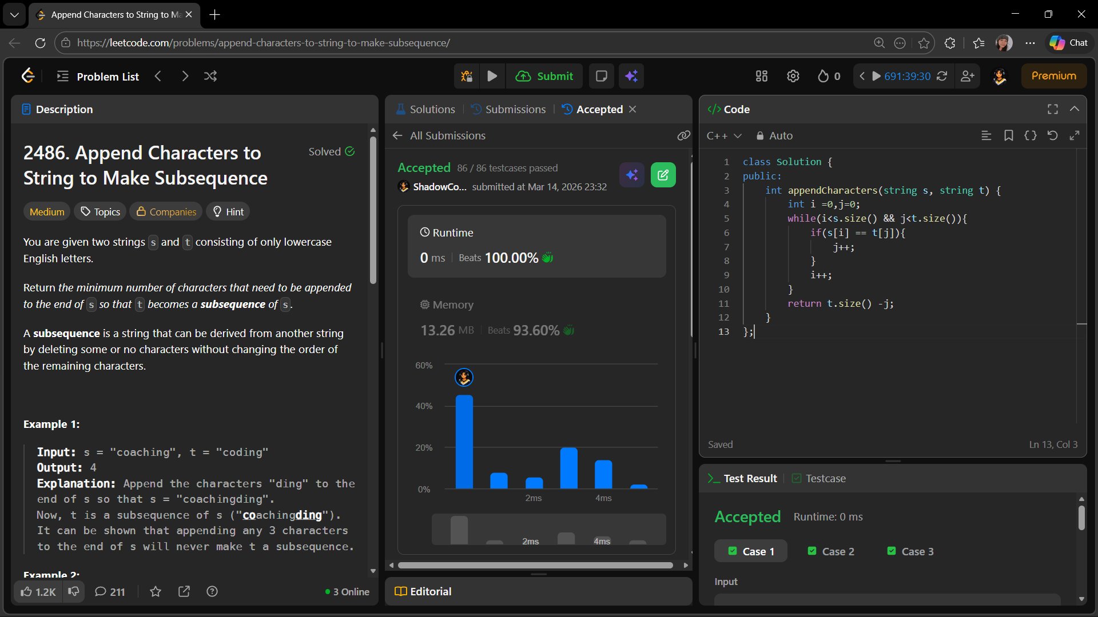Collapse the Code panel chevron
The width and height of the screenshot is (1098, 617).
coord(1075,109)
